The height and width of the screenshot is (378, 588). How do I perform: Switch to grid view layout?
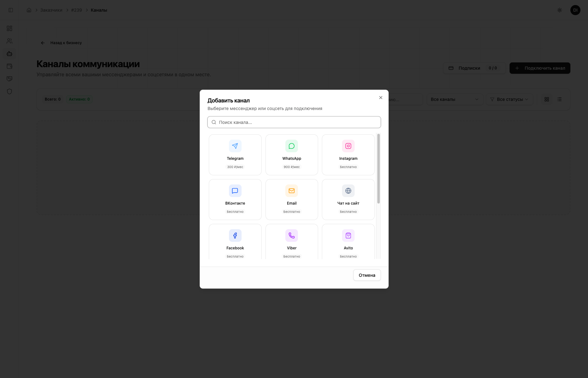point(547,99)
